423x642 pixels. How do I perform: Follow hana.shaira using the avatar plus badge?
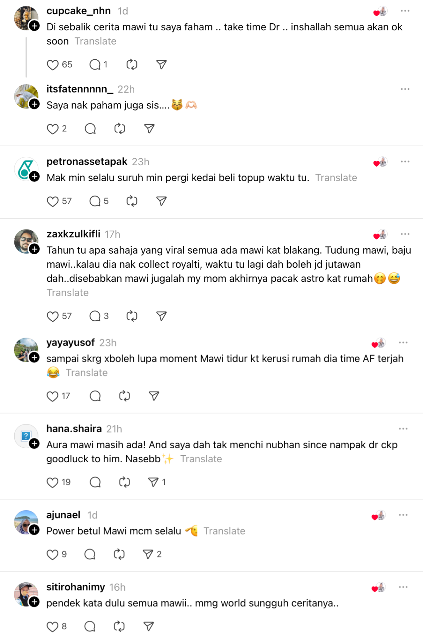pyautogui.click(x=34, y=444)
